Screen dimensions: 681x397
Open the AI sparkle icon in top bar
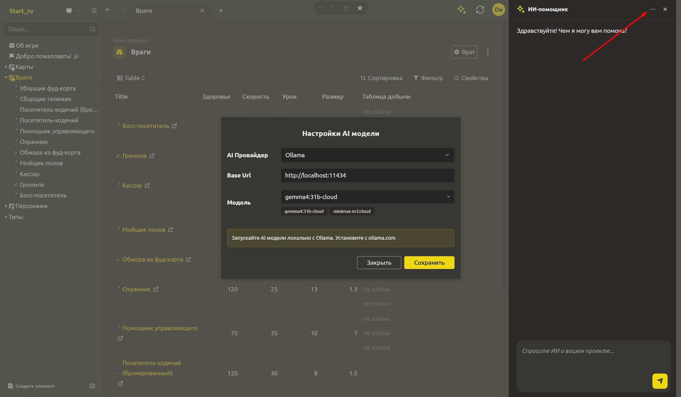(461, 10)
